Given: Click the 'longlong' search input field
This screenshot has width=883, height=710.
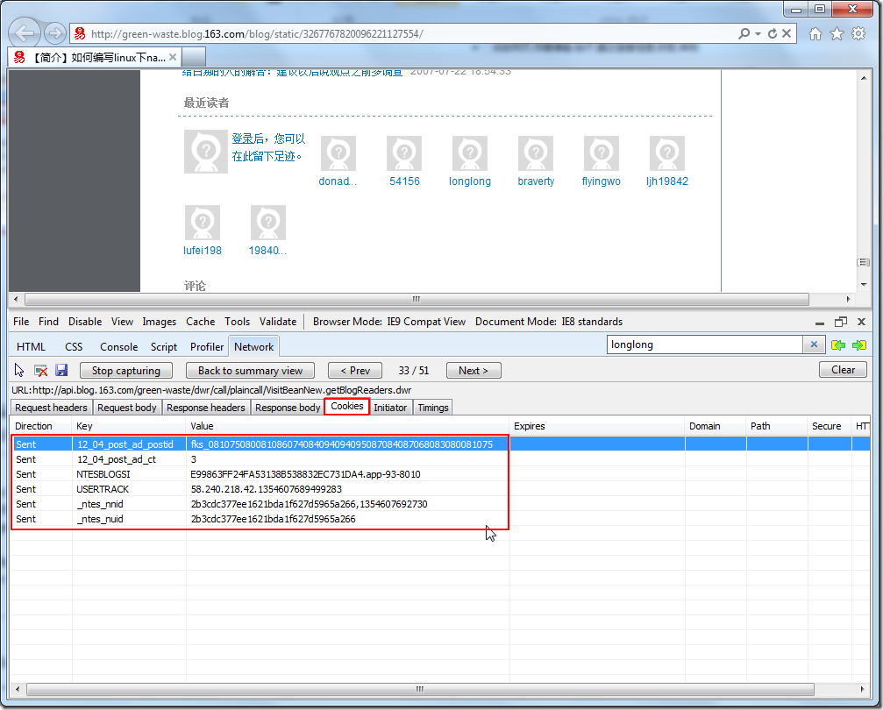Looking at the screenshot, I should point(704,344).
